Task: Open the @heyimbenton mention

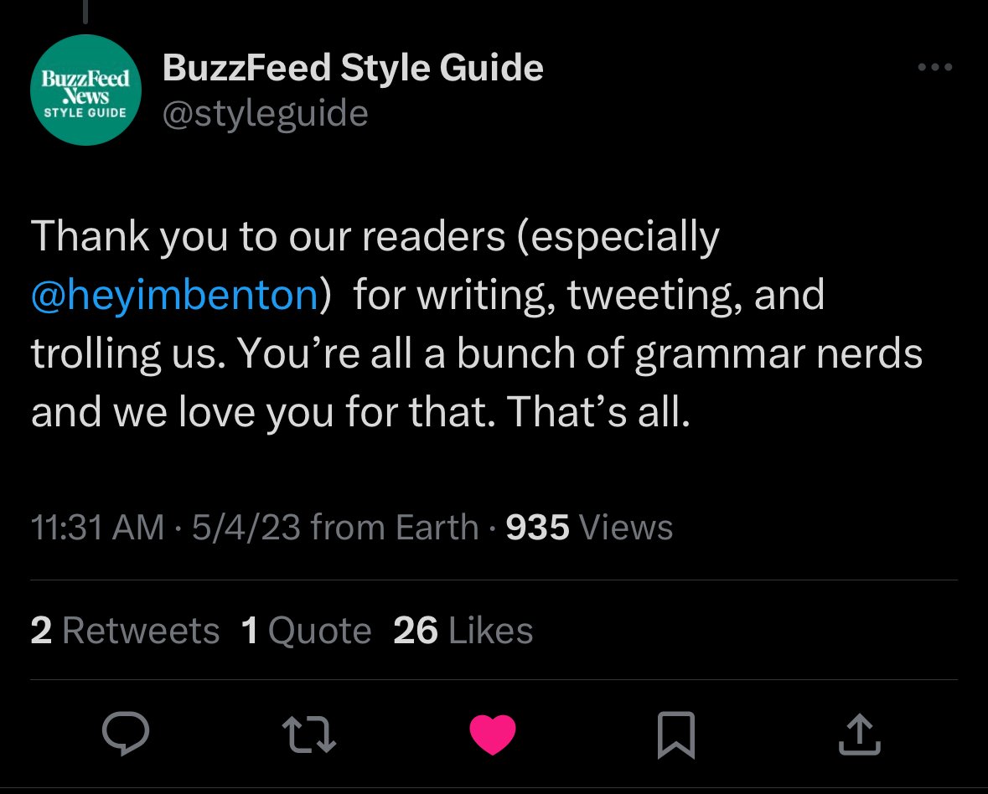Action: 174,296
